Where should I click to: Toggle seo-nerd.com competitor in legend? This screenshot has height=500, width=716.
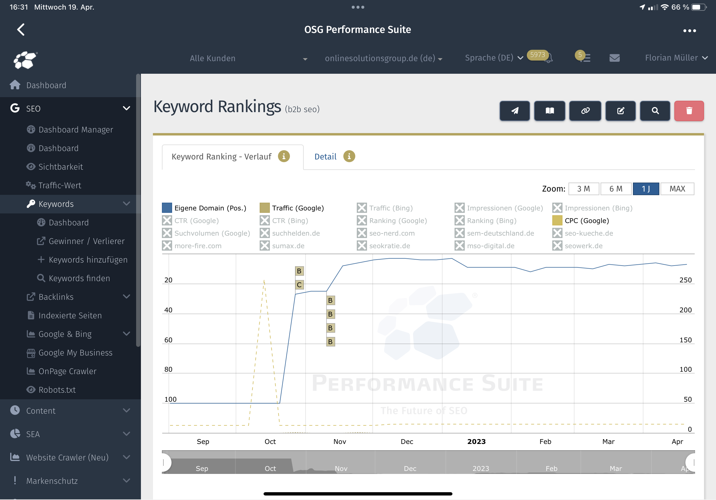point(386,233)
